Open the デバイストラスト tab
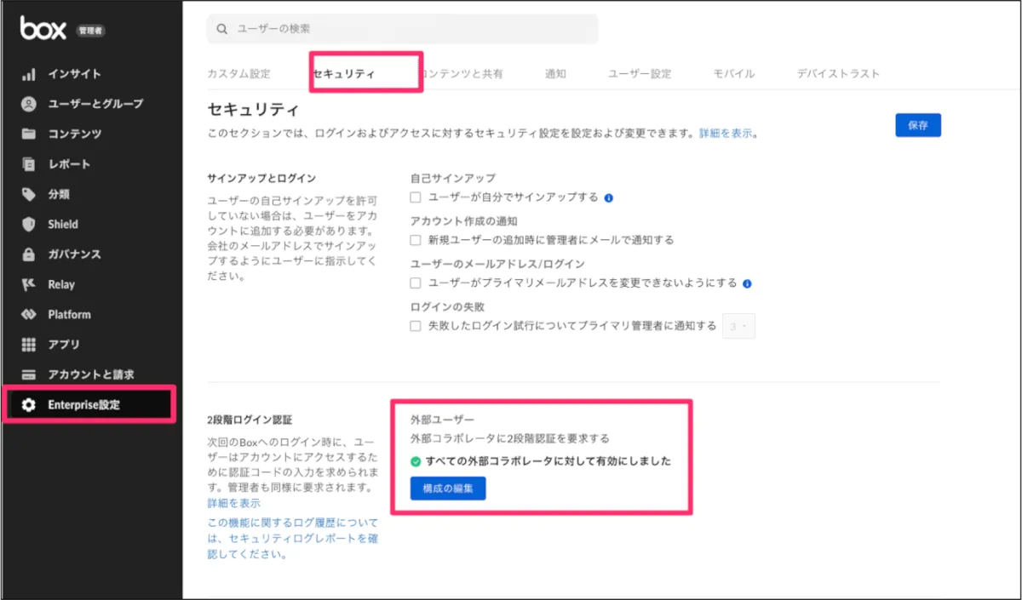Viewport: 1022px width, 600px height. pos(838,74)
